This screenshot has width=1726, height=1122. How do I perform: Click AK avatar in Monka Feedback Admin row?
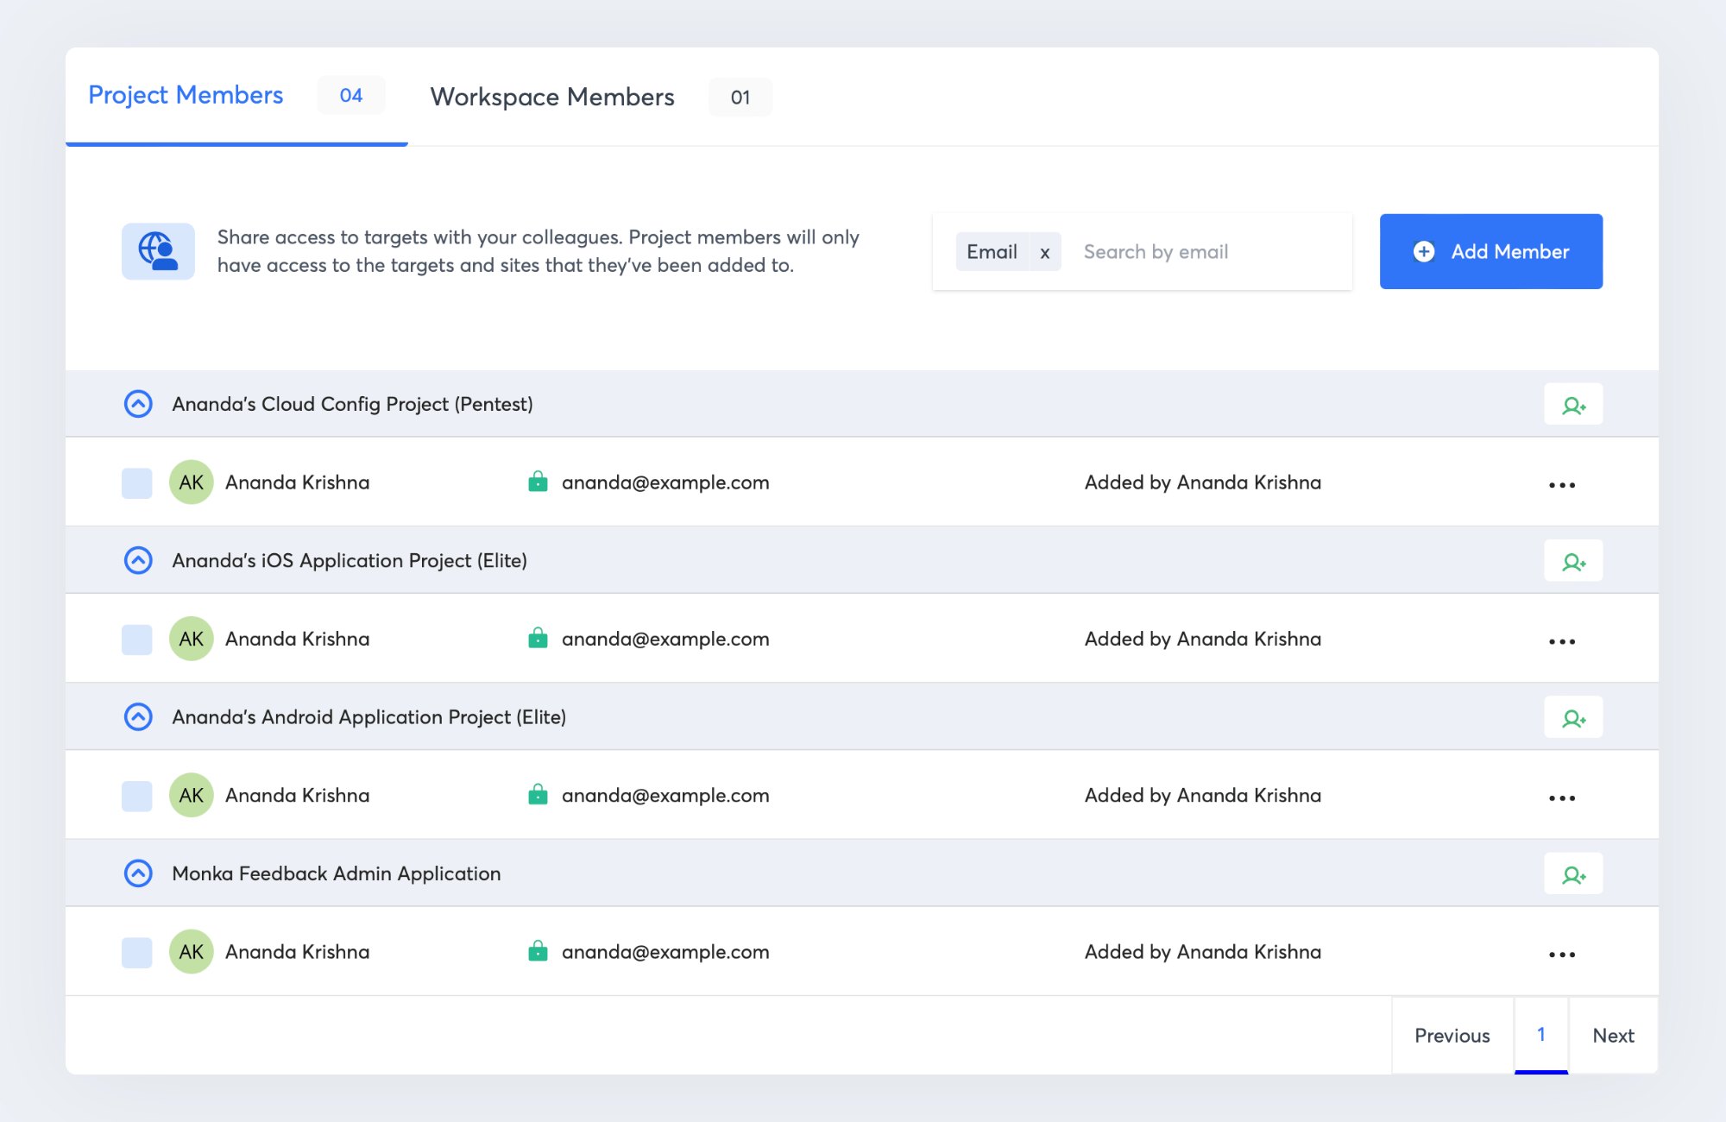[192, 951]
